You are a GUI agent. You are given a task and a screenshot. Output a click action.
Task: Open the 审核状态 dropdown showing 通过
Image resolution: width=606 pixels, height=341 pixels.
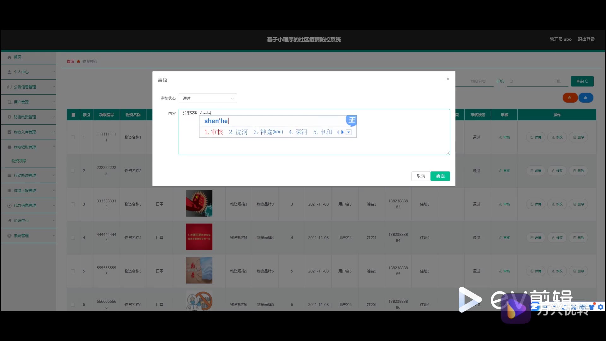point(208,99)
